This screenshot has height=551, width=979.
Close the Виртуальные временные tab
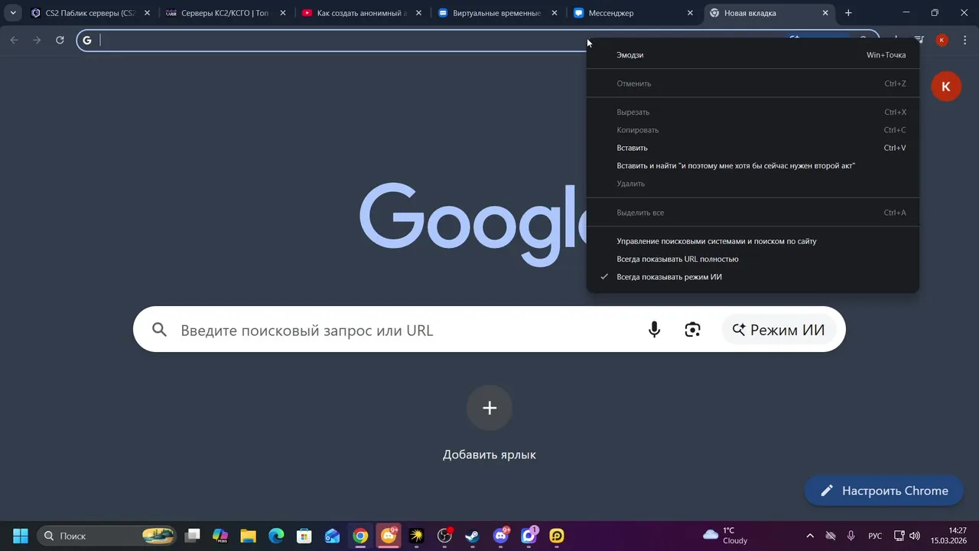(x=555, y=13)
